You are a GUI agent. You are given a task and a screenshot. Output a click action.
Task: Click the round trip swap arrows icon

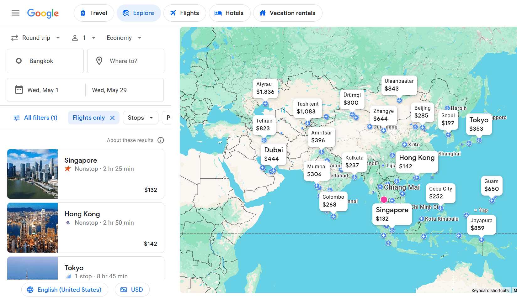coord(14,38)
